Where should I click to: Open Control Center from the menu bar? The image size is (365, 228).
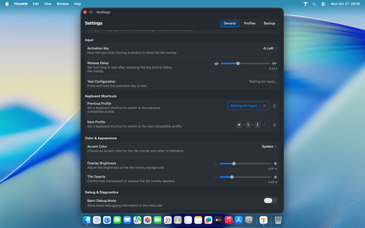323,4
